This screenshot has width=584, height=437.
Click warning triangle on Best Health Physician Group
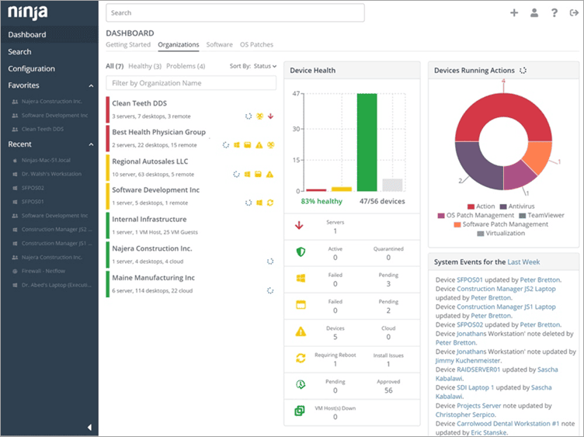click(x=259, y=145)
